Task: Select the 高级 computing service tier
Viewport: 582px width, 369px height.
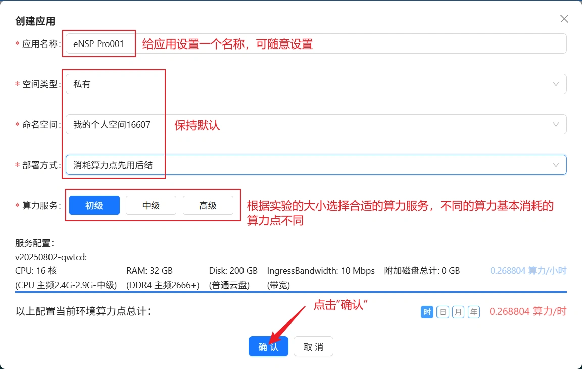Action: click(x=208, y=205)
